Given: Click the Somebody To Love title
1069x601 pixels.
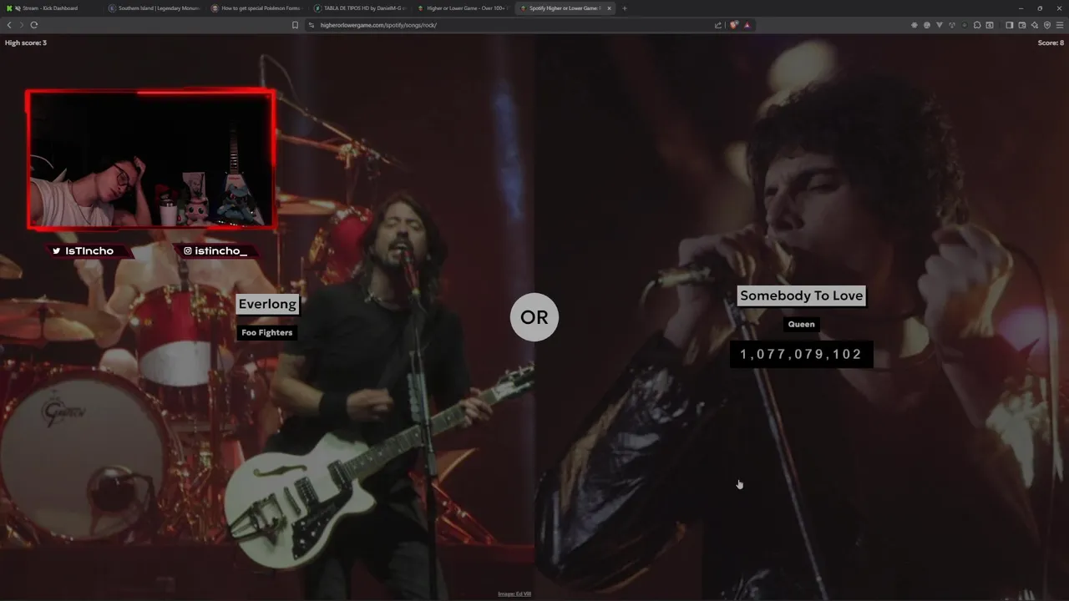Looking at the screenshot, I should pyautogui.click(x=802, y=295).
